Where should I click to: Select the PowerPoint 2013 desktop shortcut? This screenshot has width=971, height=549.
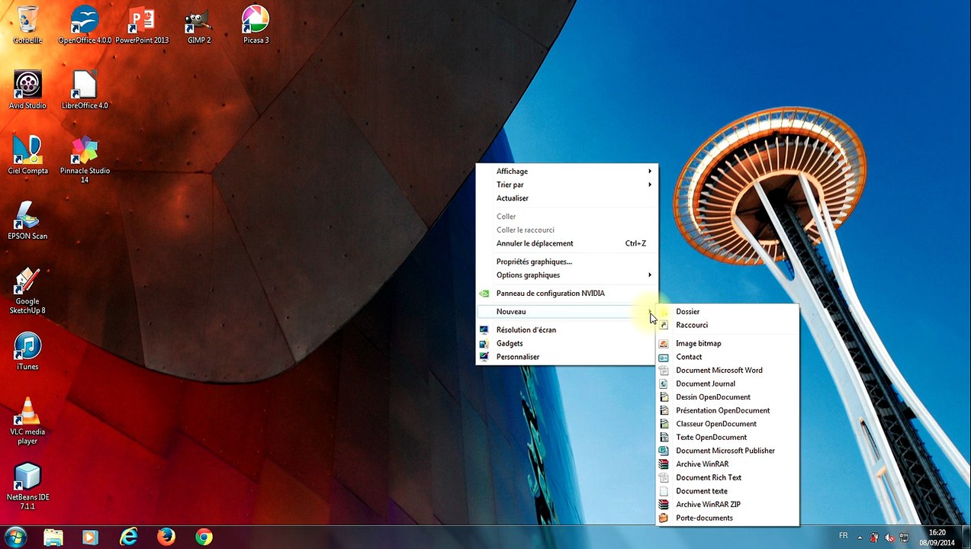142,24
